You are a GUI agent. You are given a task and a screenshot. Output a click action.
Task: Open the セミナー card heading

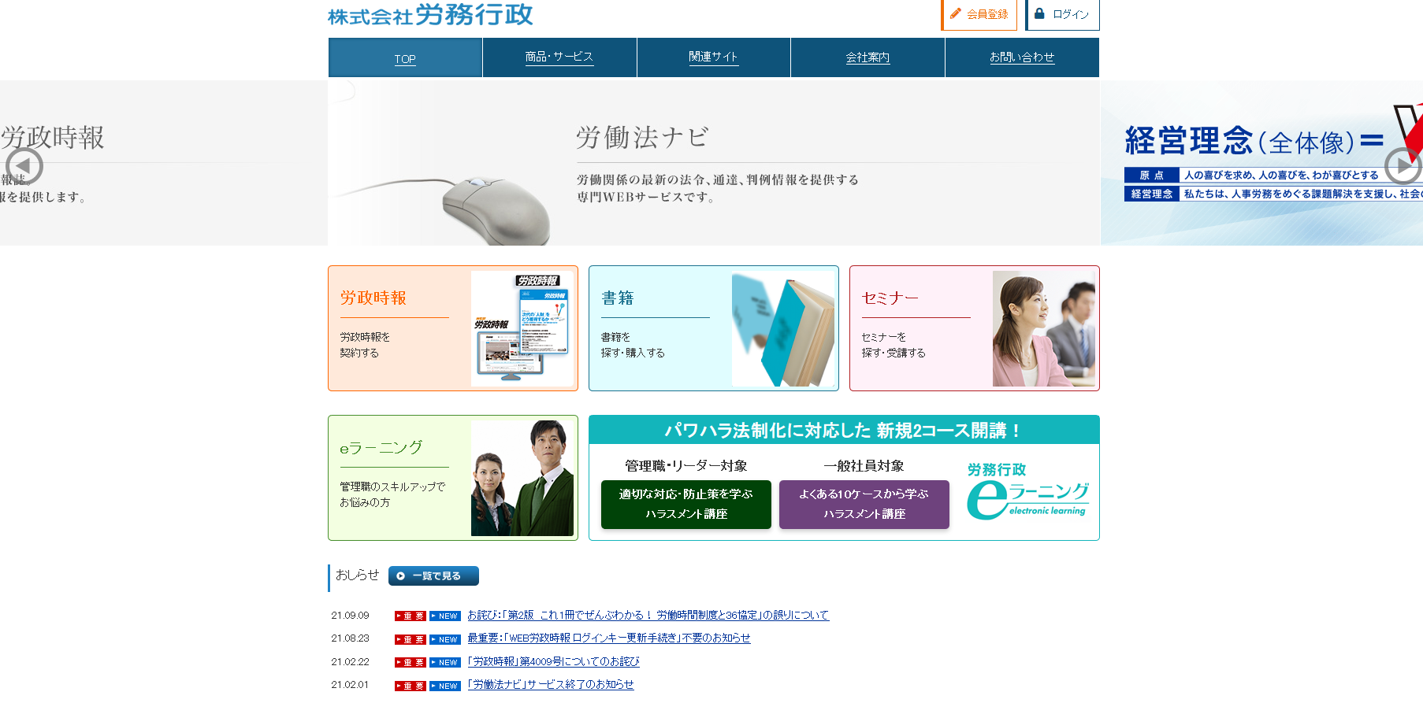point(890,298)
